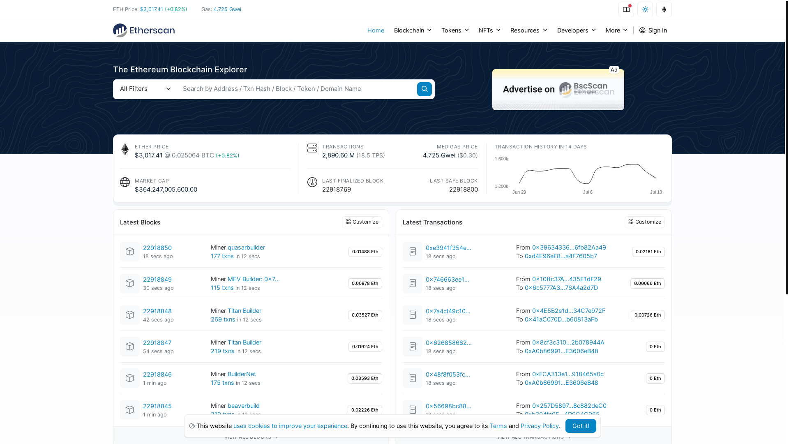Open transaction hash 0xe3941f354e...
This screenshot has height=444, width=789.
click(x=448, y=247)
